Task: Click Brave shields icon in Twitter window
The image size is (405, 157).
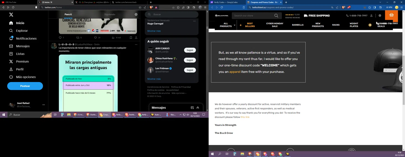Action: tap(151, 8)
